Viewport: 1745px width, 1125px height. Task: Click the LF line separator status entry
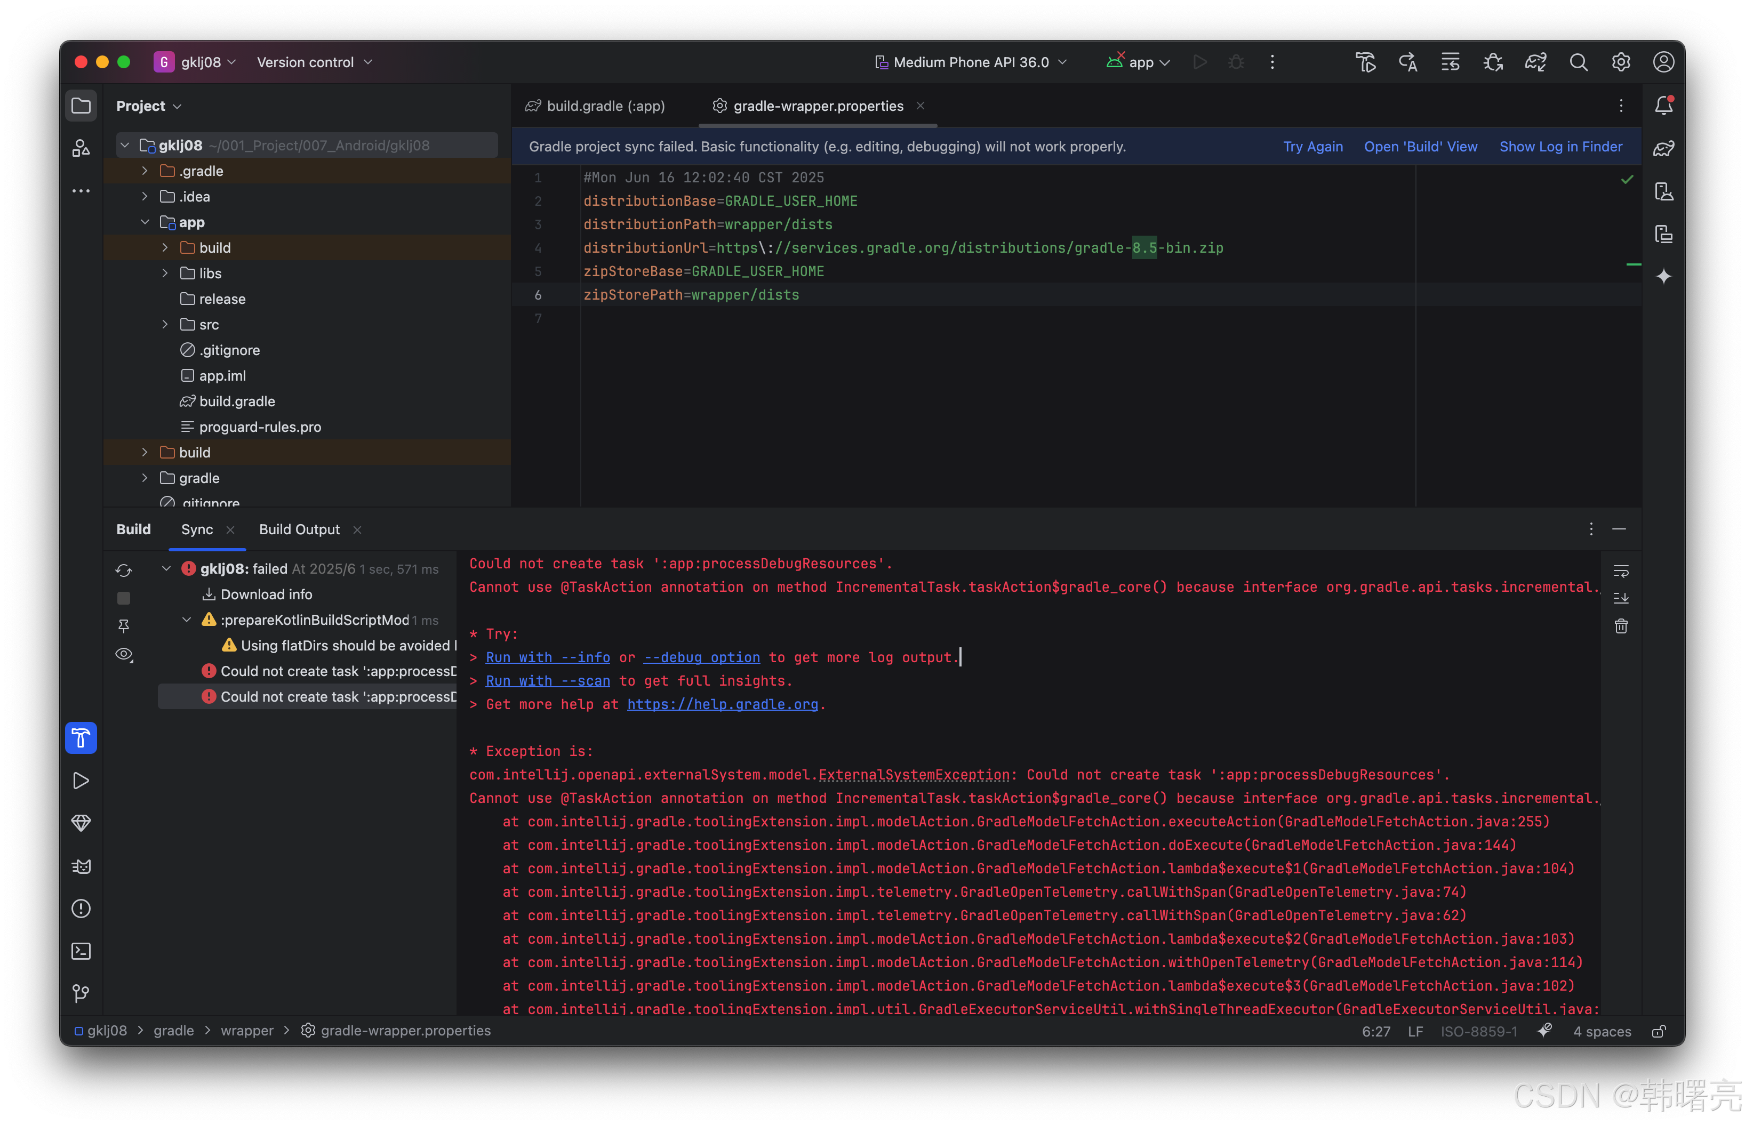coord(1415,1031)
